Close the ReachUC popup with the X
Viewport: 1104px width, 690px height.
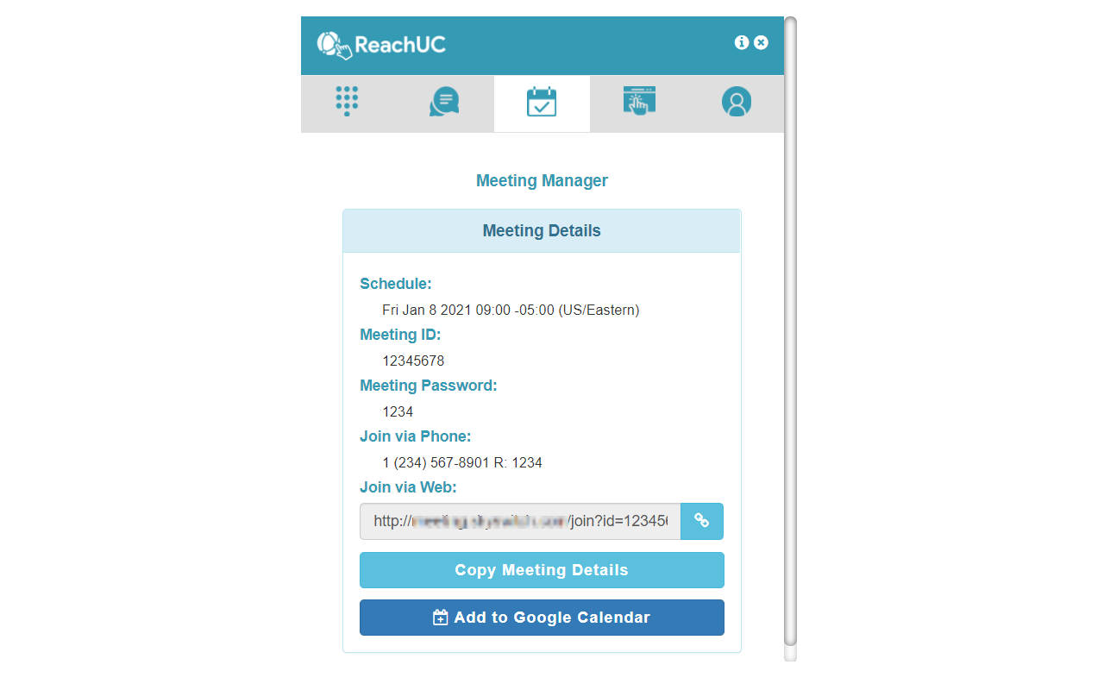coord(761,42)
